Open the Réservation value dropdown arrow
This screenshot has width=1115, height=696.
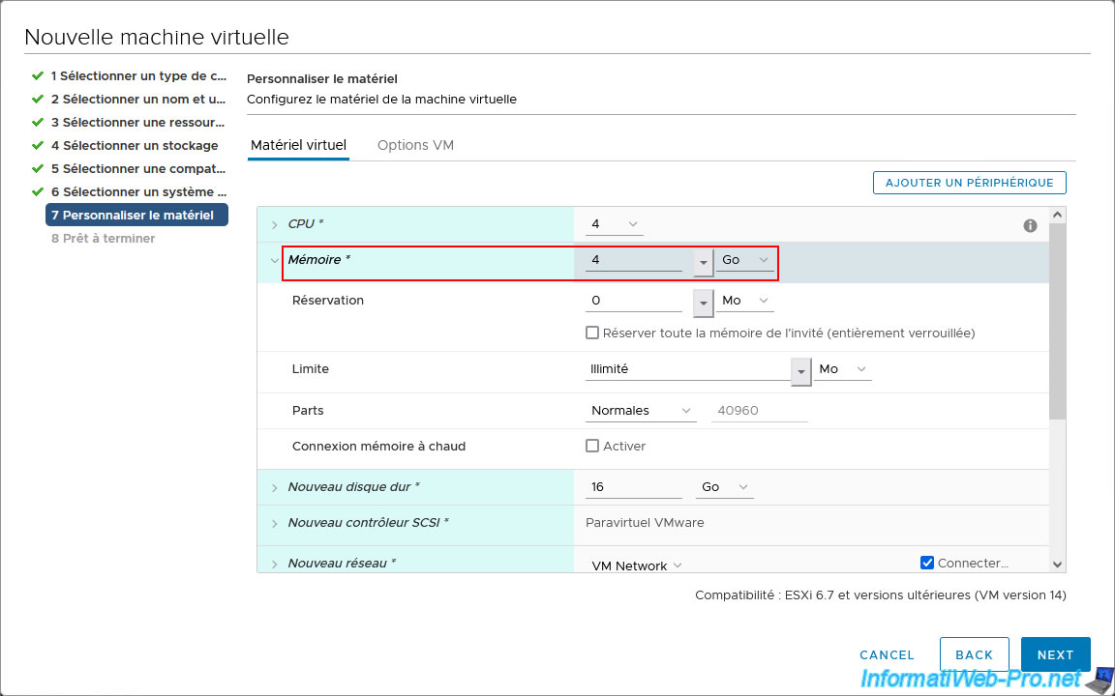coord(704,303)
